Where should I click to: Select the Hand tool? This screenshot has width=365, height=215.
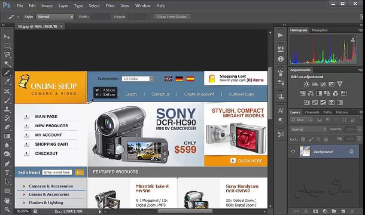7,200
